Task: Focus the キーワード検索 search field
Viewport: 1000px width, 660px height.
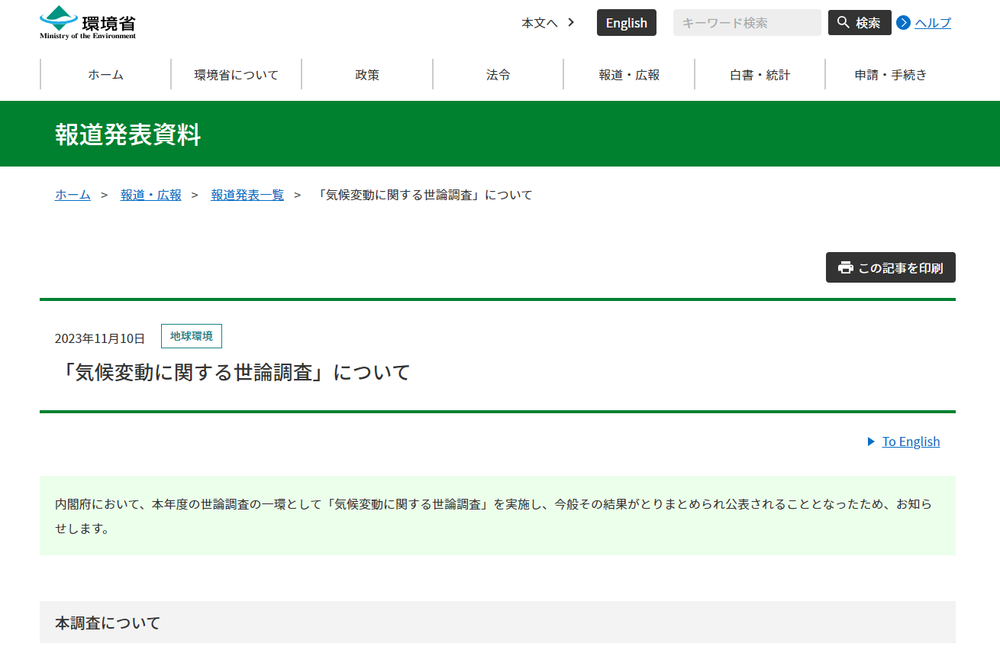Action: coord(747,23)
